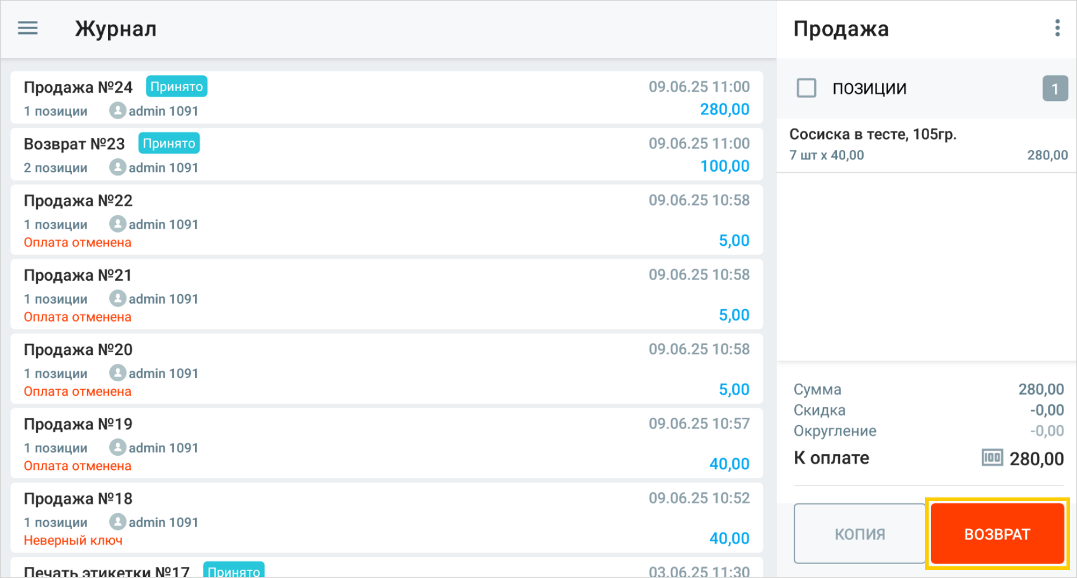Open Продажа №22 with cancelled payment

(385, 220)
